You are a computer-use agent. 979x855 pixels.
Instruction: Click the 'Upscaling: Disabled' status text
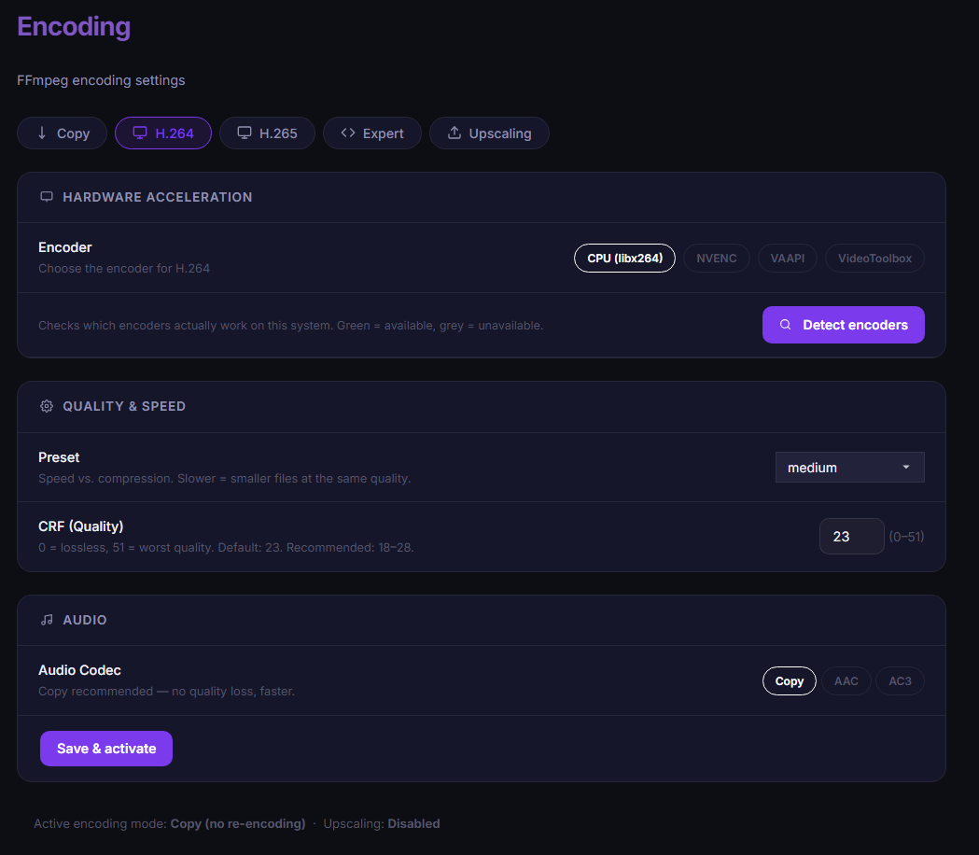[x=382, y=824]
